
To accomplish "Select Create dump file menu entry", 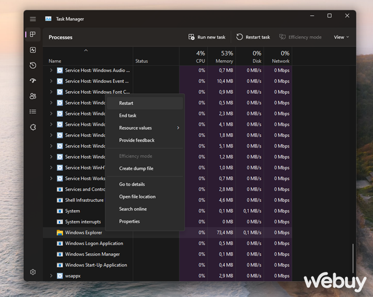I will [x=145, y=169].
